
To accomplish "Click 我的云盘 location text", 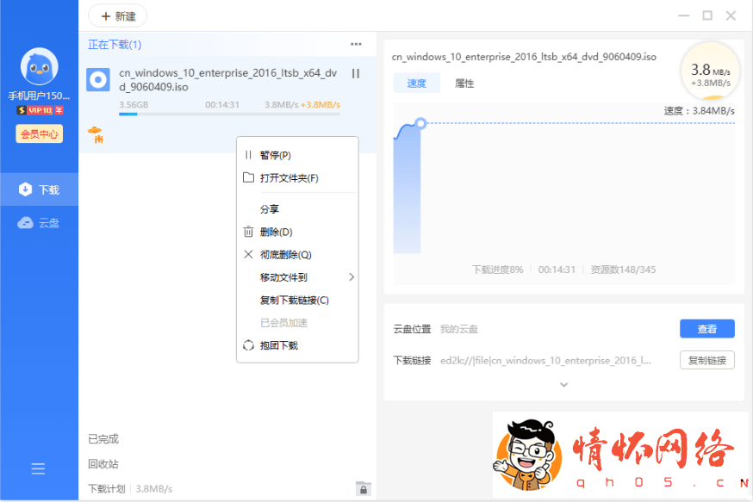I will point(459,329).
